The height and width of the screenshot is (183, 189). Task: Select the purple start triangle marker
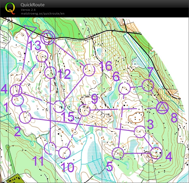(x=30, y=30)
